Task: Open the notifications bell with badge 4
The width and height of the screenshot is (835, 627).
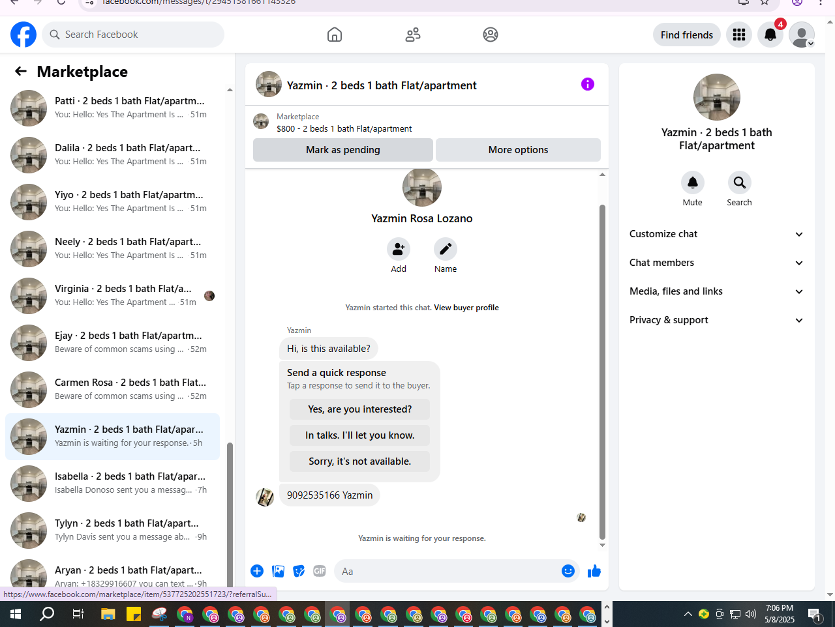Action: tap(770, 35)
